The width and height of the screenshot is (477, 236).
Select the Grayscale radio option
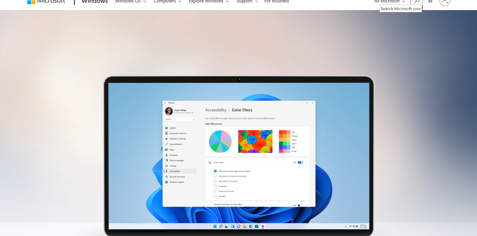pyautogui.click(x=215, y=186)
